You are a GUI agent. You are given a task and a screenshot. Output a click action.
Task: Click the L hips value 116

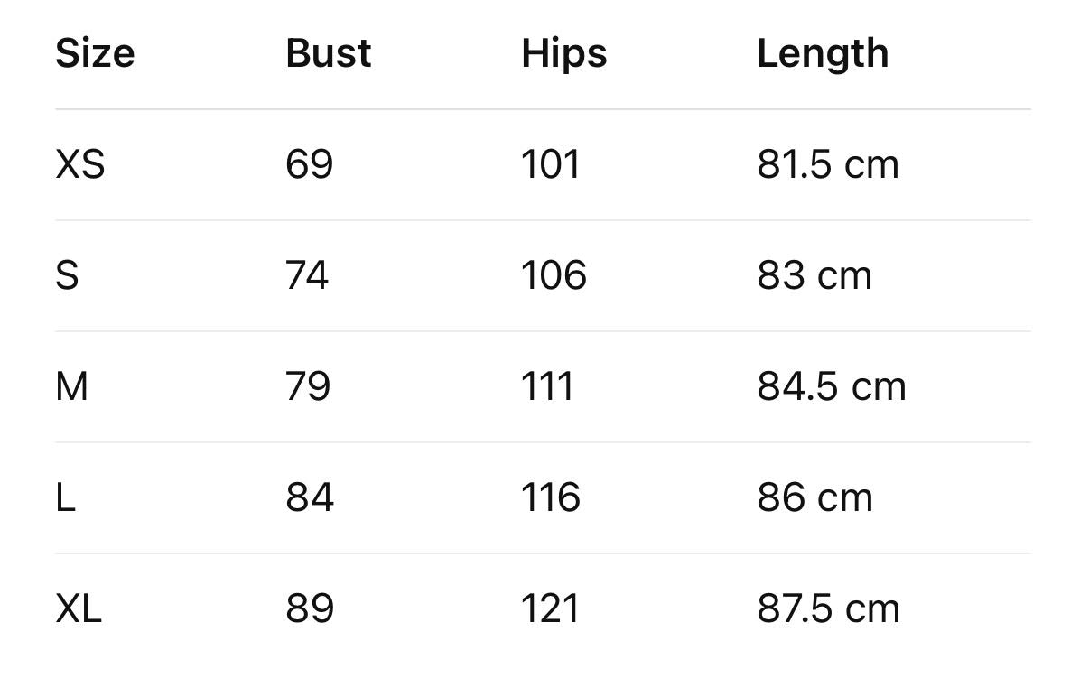[550, 497]
